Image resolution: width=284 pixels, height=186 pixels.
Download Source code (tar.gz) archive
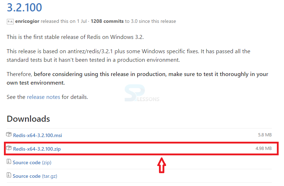click(26, 176)
